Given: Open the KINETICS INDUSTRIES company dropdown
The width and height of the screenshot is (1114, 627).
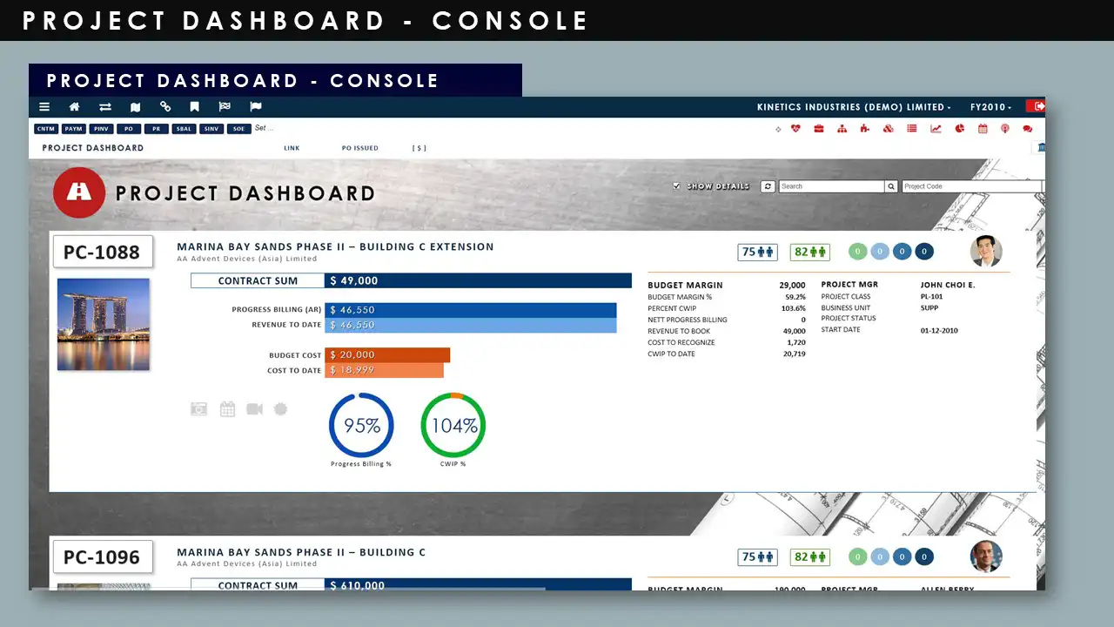Looking at the screenshot, I should tap(853, 106).
